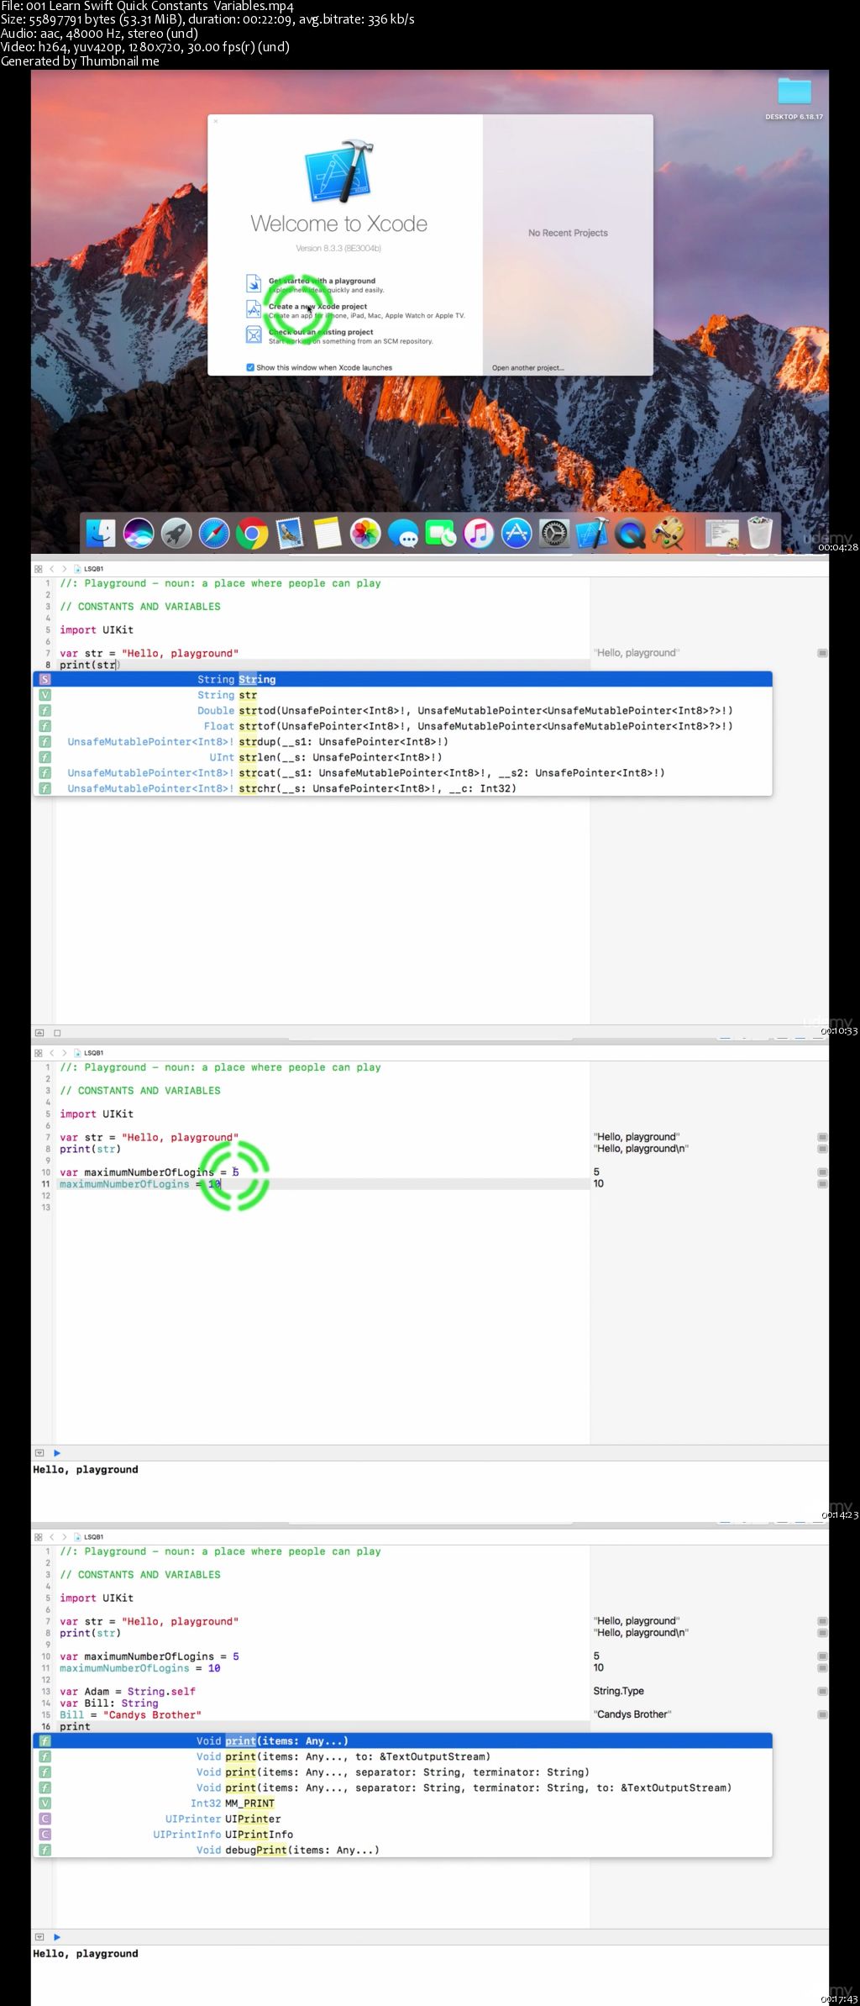Image resolution: width=860 pixels, height=2006 pixels.
Task: Select the UIPrinter class completion
Action: coord(402,1819)
